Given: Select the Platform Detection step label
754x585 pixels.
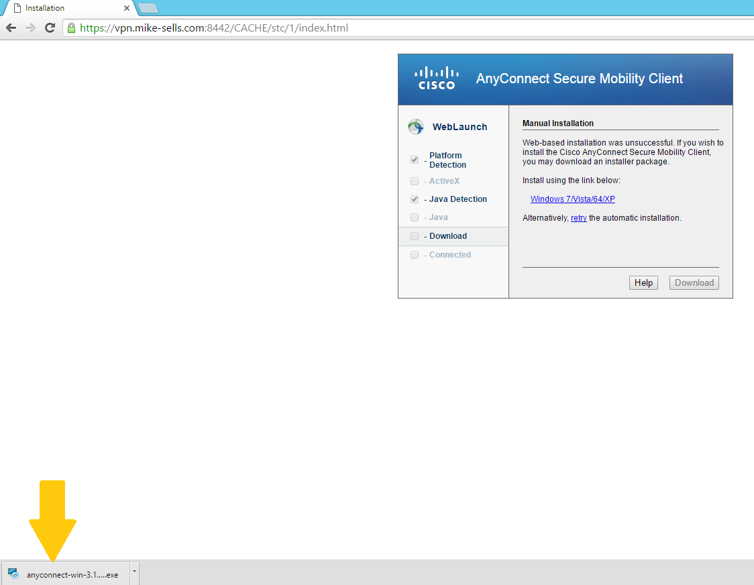Looking at the screenshot, I should [x=447, y=160].
